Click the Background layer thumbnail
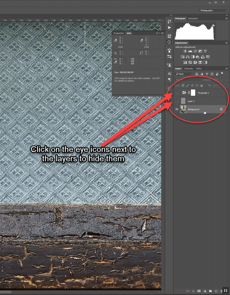 coord(183,109)
